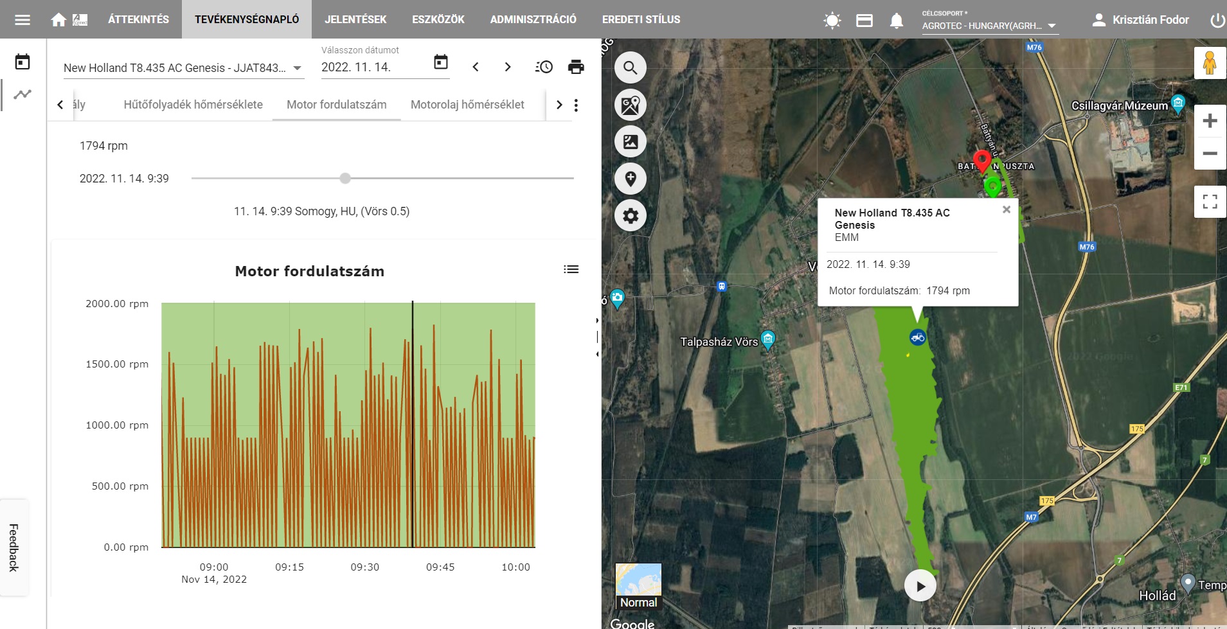The height and width of the screenshot is (629, 1227).
Task: Add a location marker on map
Action: [631, 179]
